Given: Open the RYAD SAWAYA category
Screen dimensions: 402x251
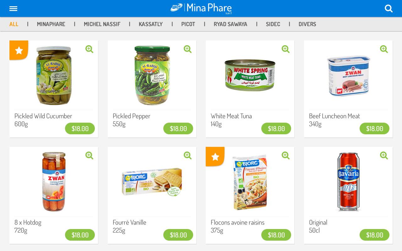Looking at the screenshot, I should pos(231,24).
